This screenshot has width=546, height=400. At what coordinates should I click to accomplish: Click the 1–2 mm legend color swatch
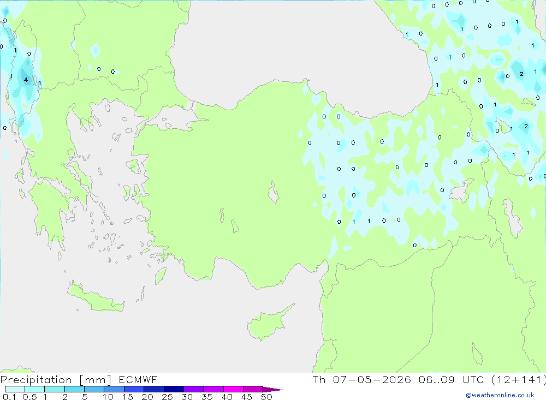tap(54, 389)
